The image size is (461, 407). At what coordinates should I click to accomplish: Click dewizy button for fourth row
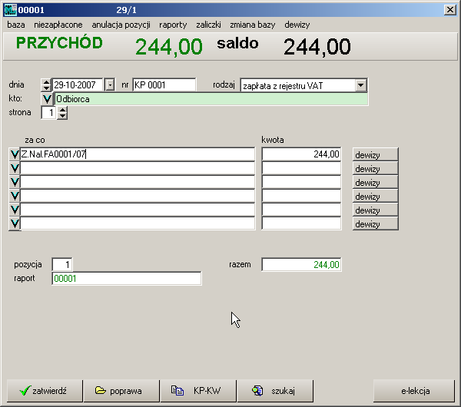pyautogui.click(x=376, y=196)
